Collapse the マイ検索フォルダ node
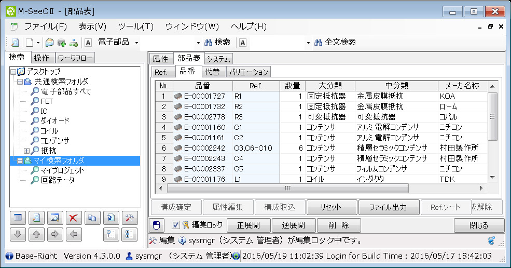This screenshot has height=268, width=511. [20, 160]
